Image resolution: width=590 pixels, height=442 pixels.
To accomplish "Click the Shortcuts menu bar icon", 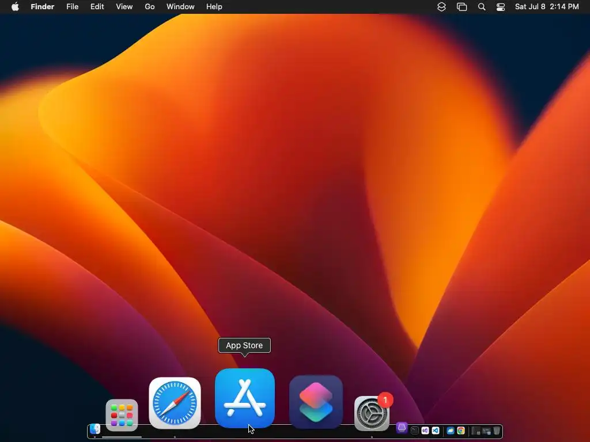I will pos(442,7).
